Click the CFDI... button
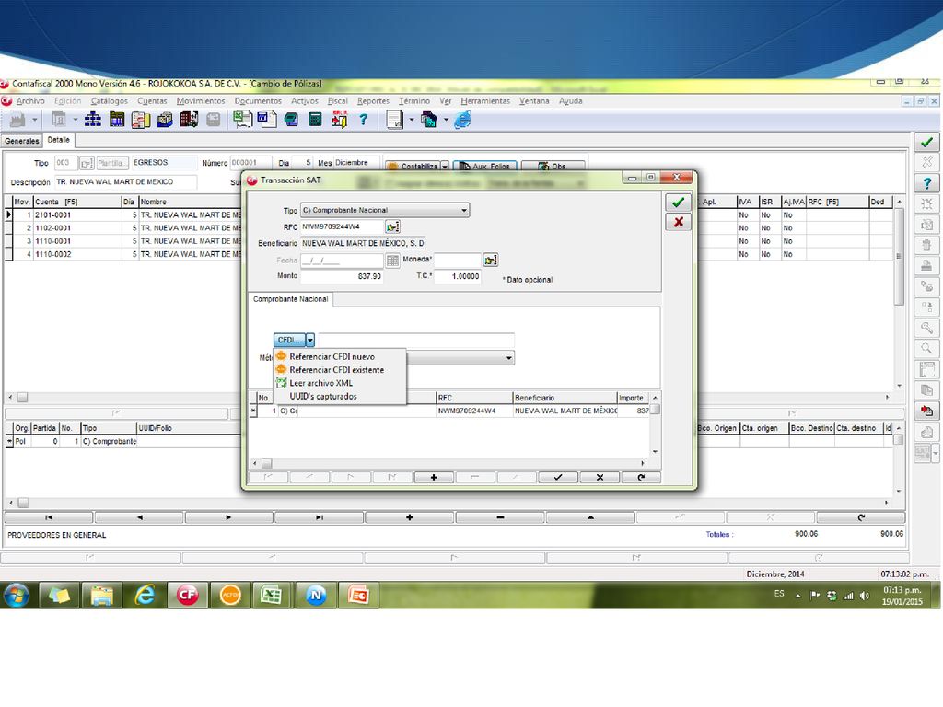 click(x=289, y=341)
